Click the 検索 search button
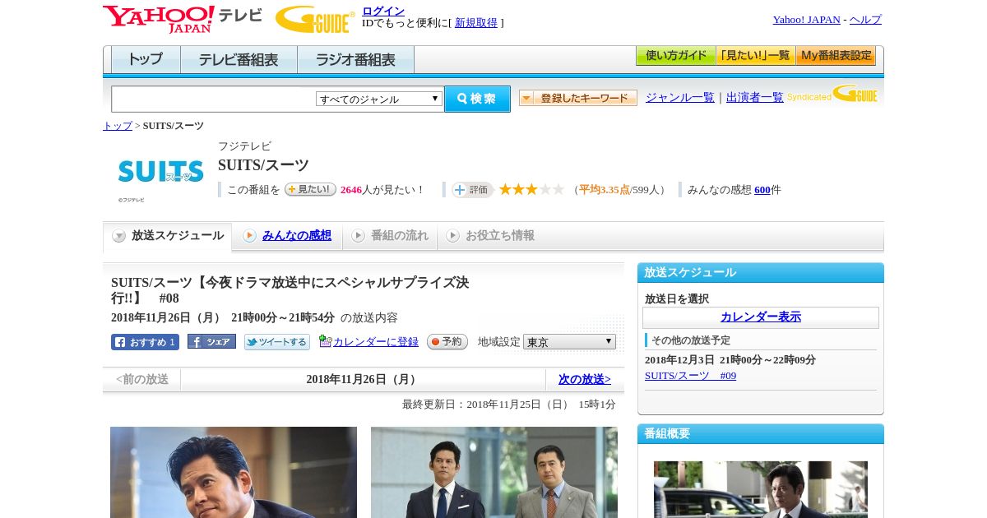Image resolution: width=987 pixels, height=518 pixels. coord(477,99)
